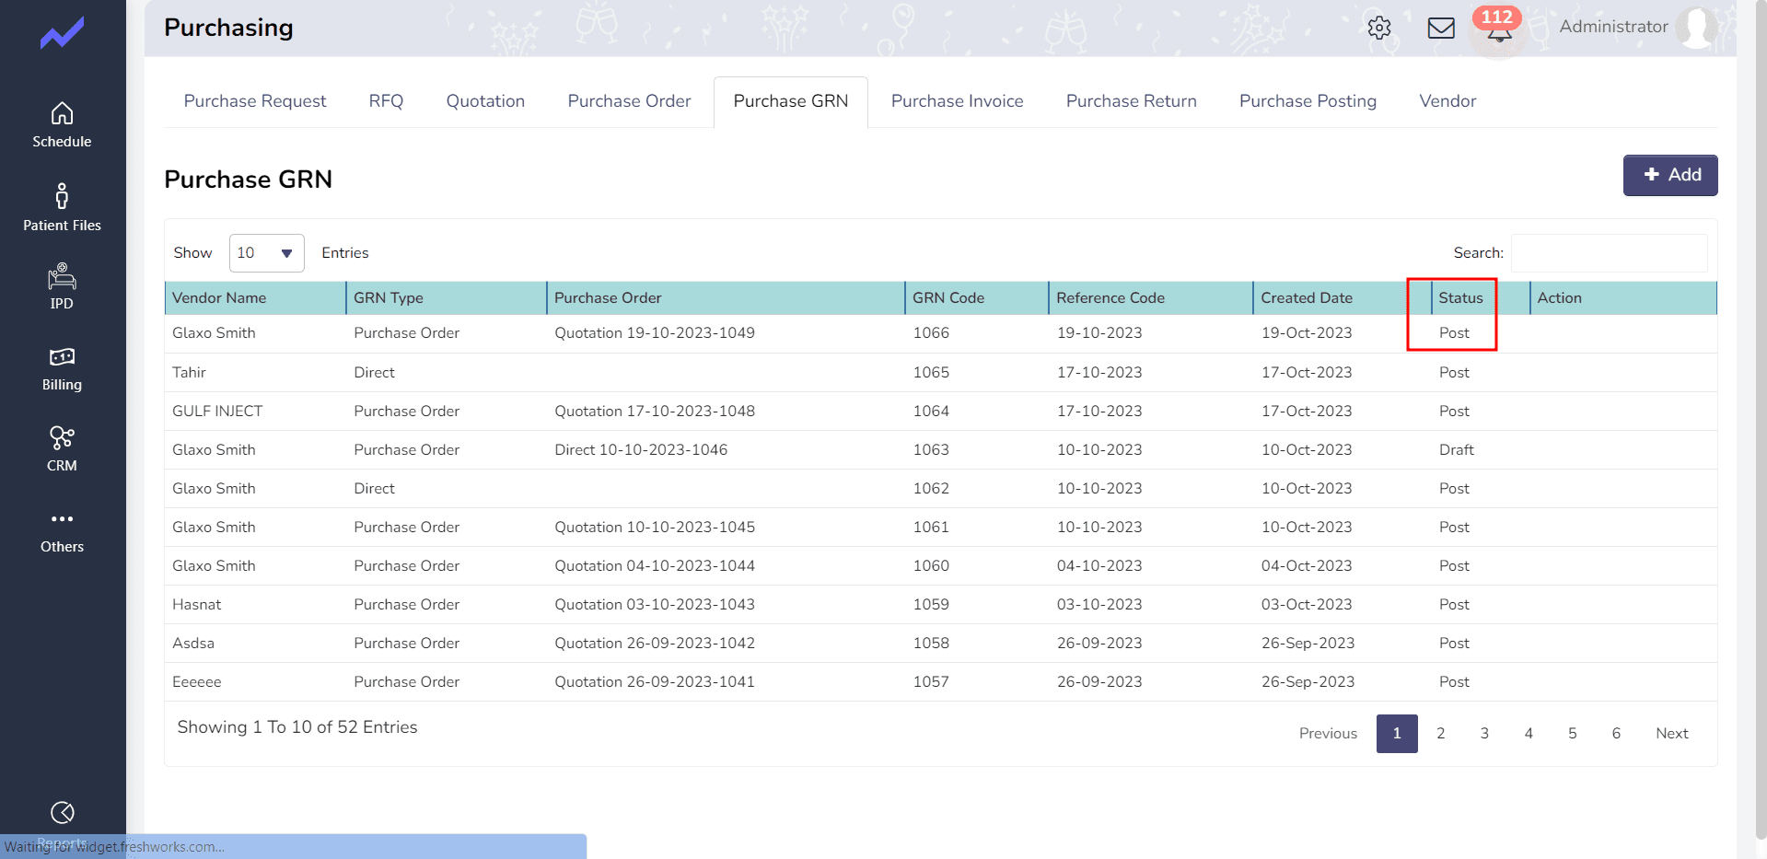1767x859 pixels.
Task: Click the Add button
Action: (x=1669, y=175)
